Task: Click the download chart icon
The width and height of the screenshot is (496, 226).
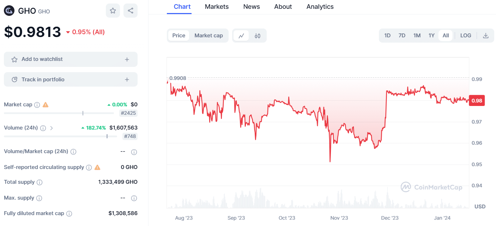Action: [x=486, y=35]
